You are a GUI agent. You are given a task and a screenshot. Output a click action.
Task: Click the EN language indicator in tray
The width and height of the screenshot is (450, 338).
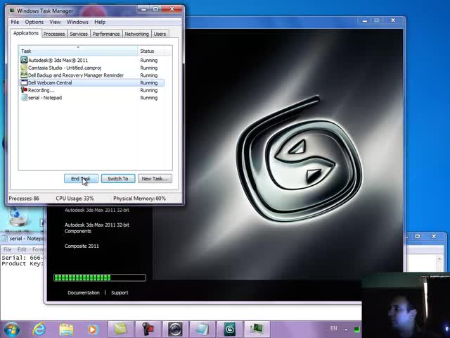point(334,328)
